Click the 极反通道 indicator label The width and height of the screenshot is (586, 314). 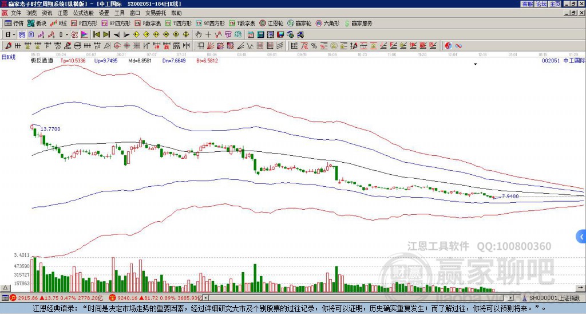click(x=42, y=61)
